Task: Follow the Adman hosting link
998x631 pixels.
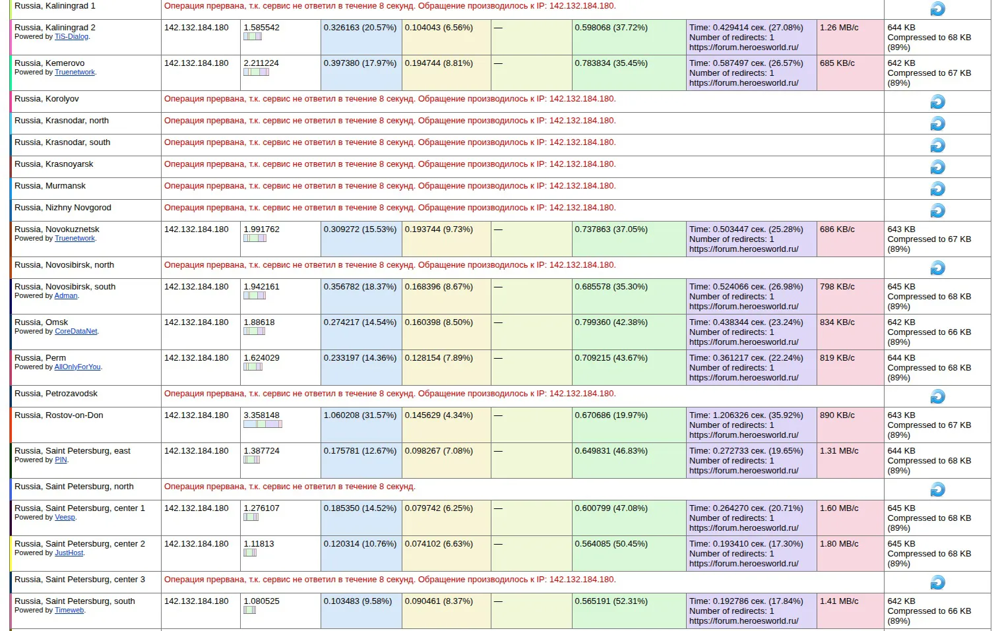Action: [66, 296]
